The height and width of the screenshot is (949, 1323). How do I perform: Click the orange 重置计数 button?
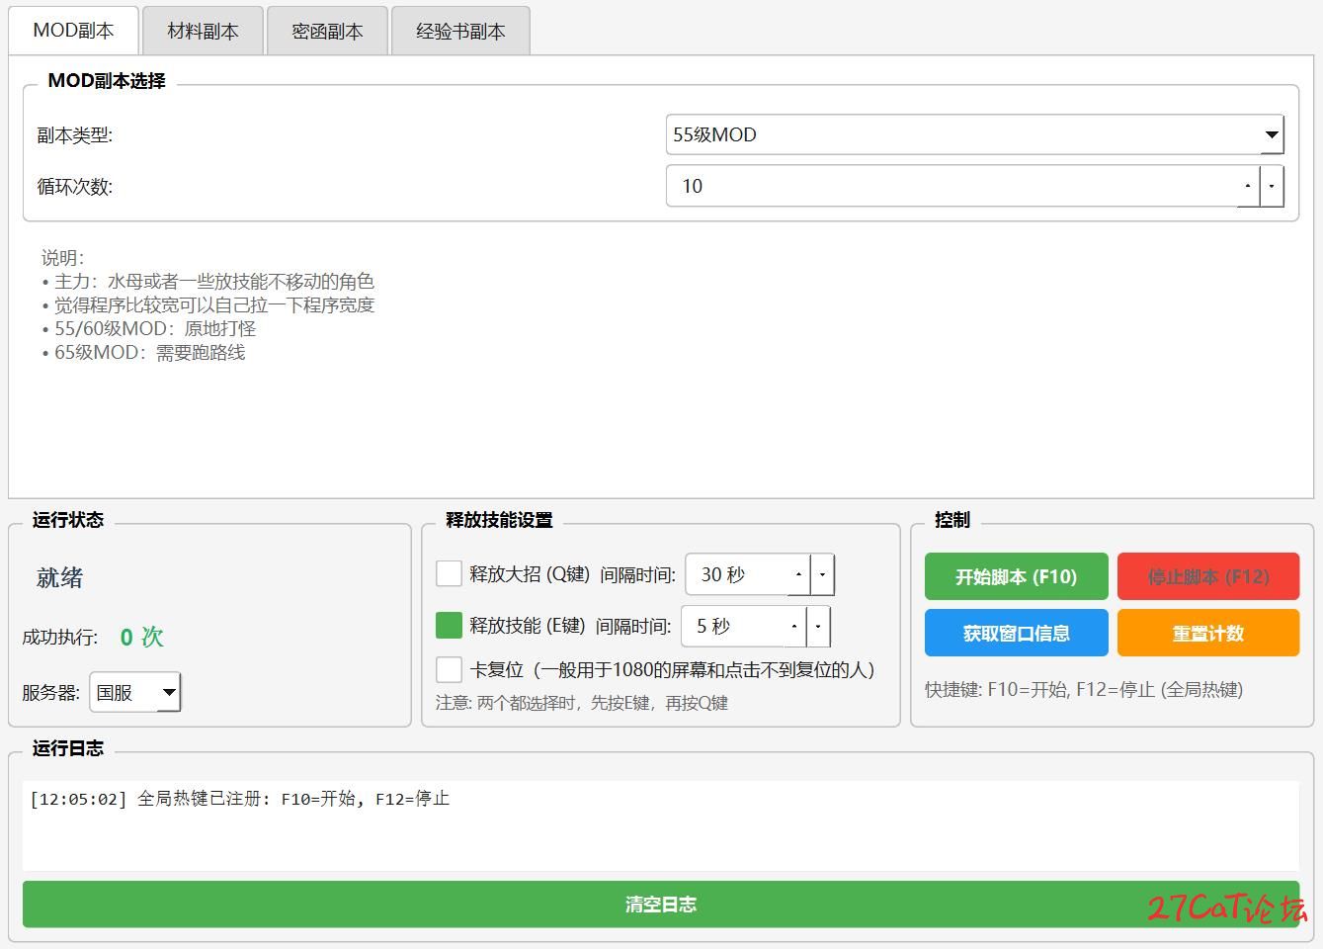(1207, 633)
